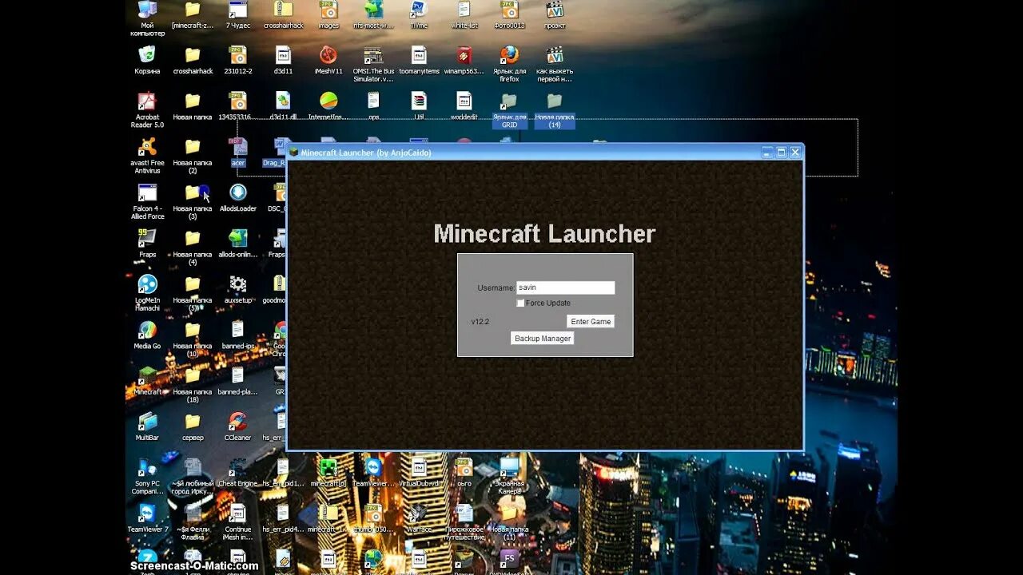
Task: Select the winamp563 installer icon
Action: [x=464, y=55]
